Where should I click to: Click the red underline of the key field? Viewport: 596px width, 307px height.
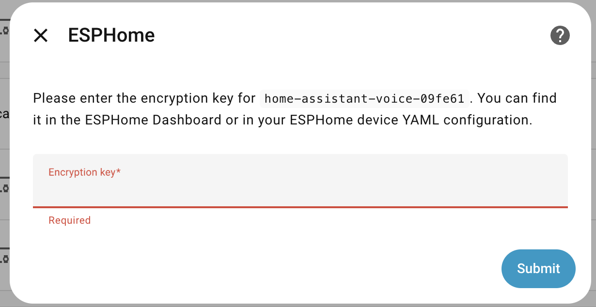click(x=300, y=207)
